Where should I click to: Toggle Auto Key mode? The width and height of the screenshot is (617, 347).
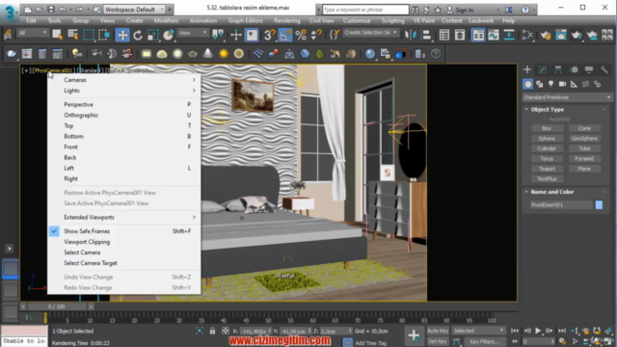pyautogui.click(x=438, y=331)
